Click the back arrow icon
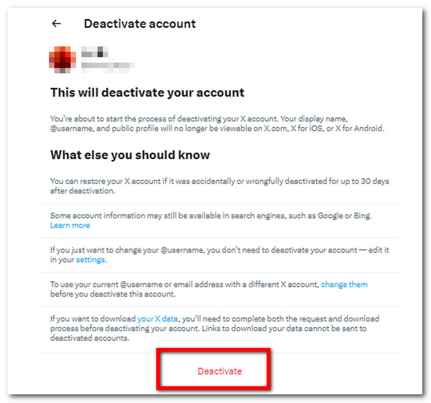The width and height of the screenshot is (431, 403). (x=56, y=24)
